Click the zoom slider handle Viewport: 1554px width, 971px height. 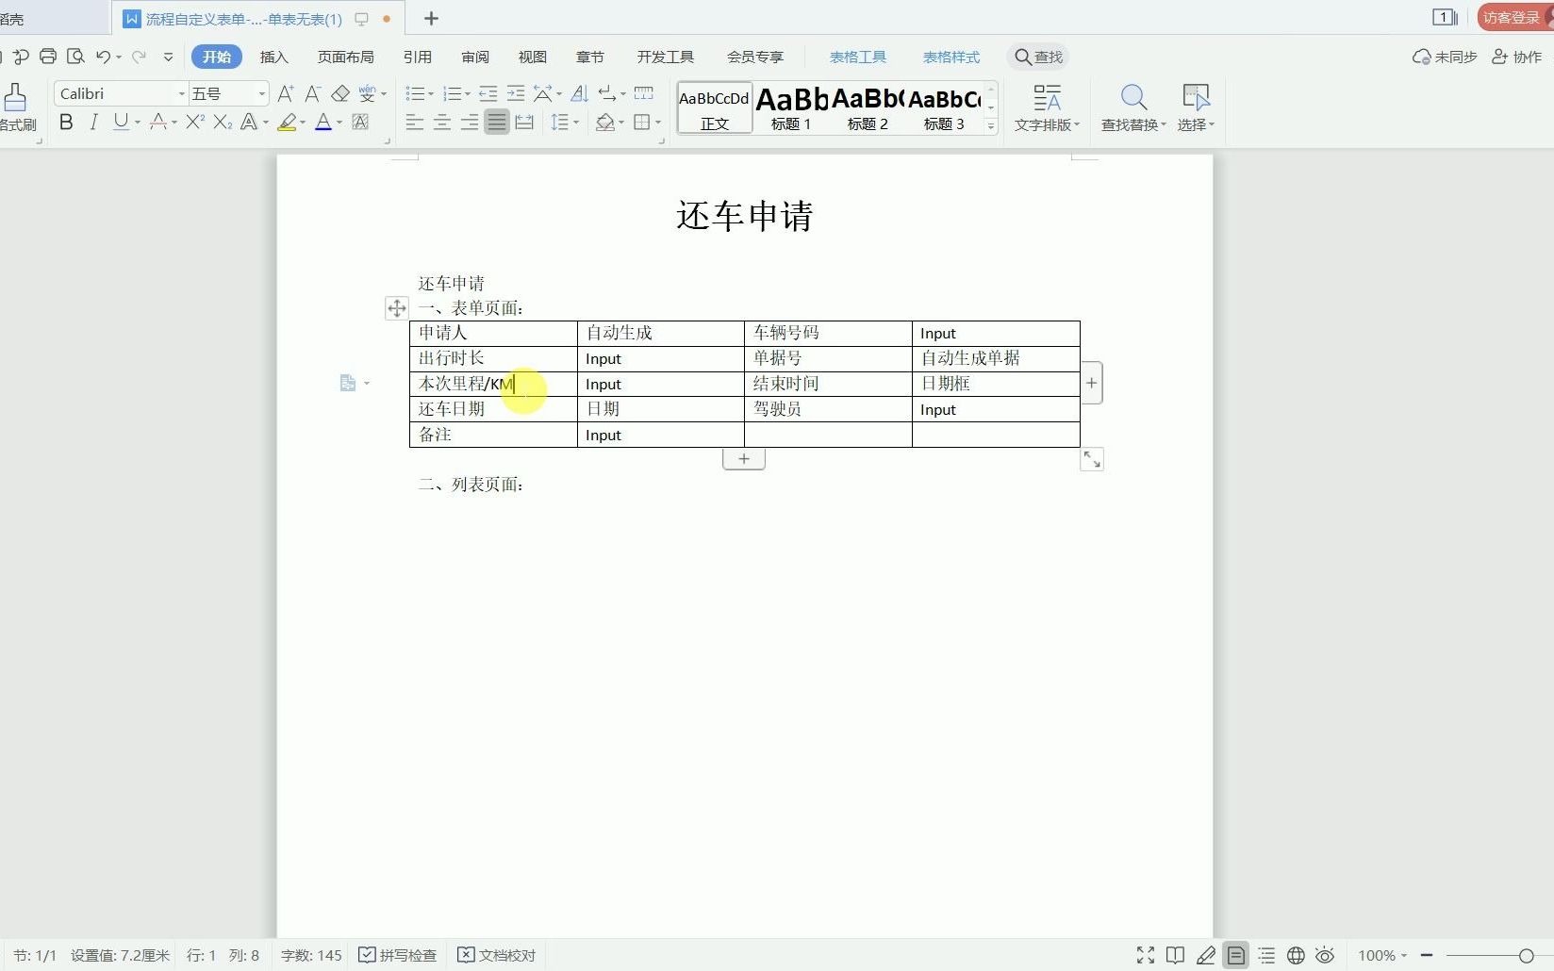tap(1526, 955)
